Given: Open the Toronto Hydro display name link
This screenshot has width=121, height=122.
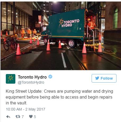Looking at the screenshot, I should point(32,77).
